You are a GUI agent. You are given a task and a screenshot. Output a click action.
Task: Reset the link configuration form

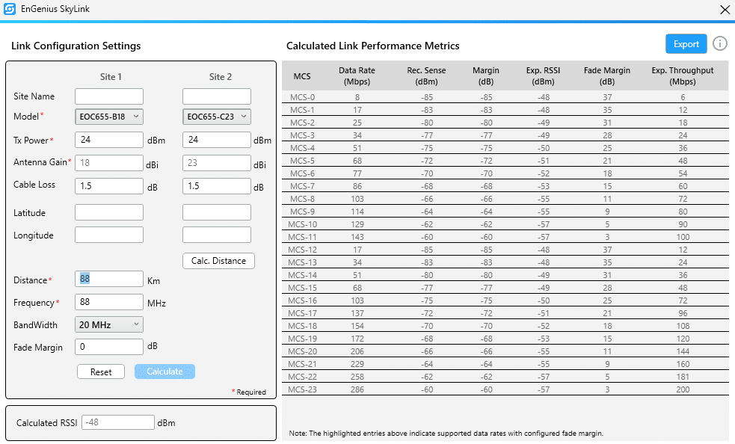[x=101, y=371]
